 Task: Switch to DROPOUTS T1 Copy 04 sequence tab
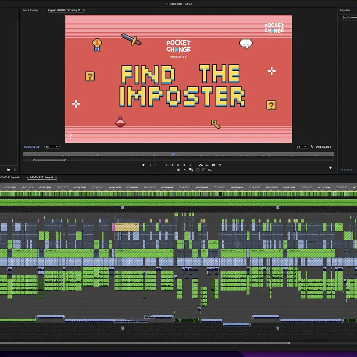pyautogui.click(x=9, y=177)
